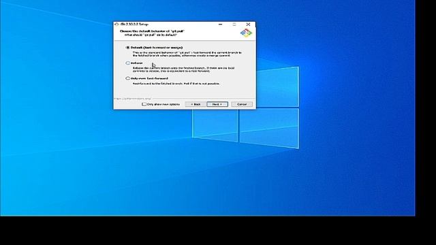Viewport: 436px width, 245px height.
Task: Choose Only ever fast-forward option
Action: [127, 78]
